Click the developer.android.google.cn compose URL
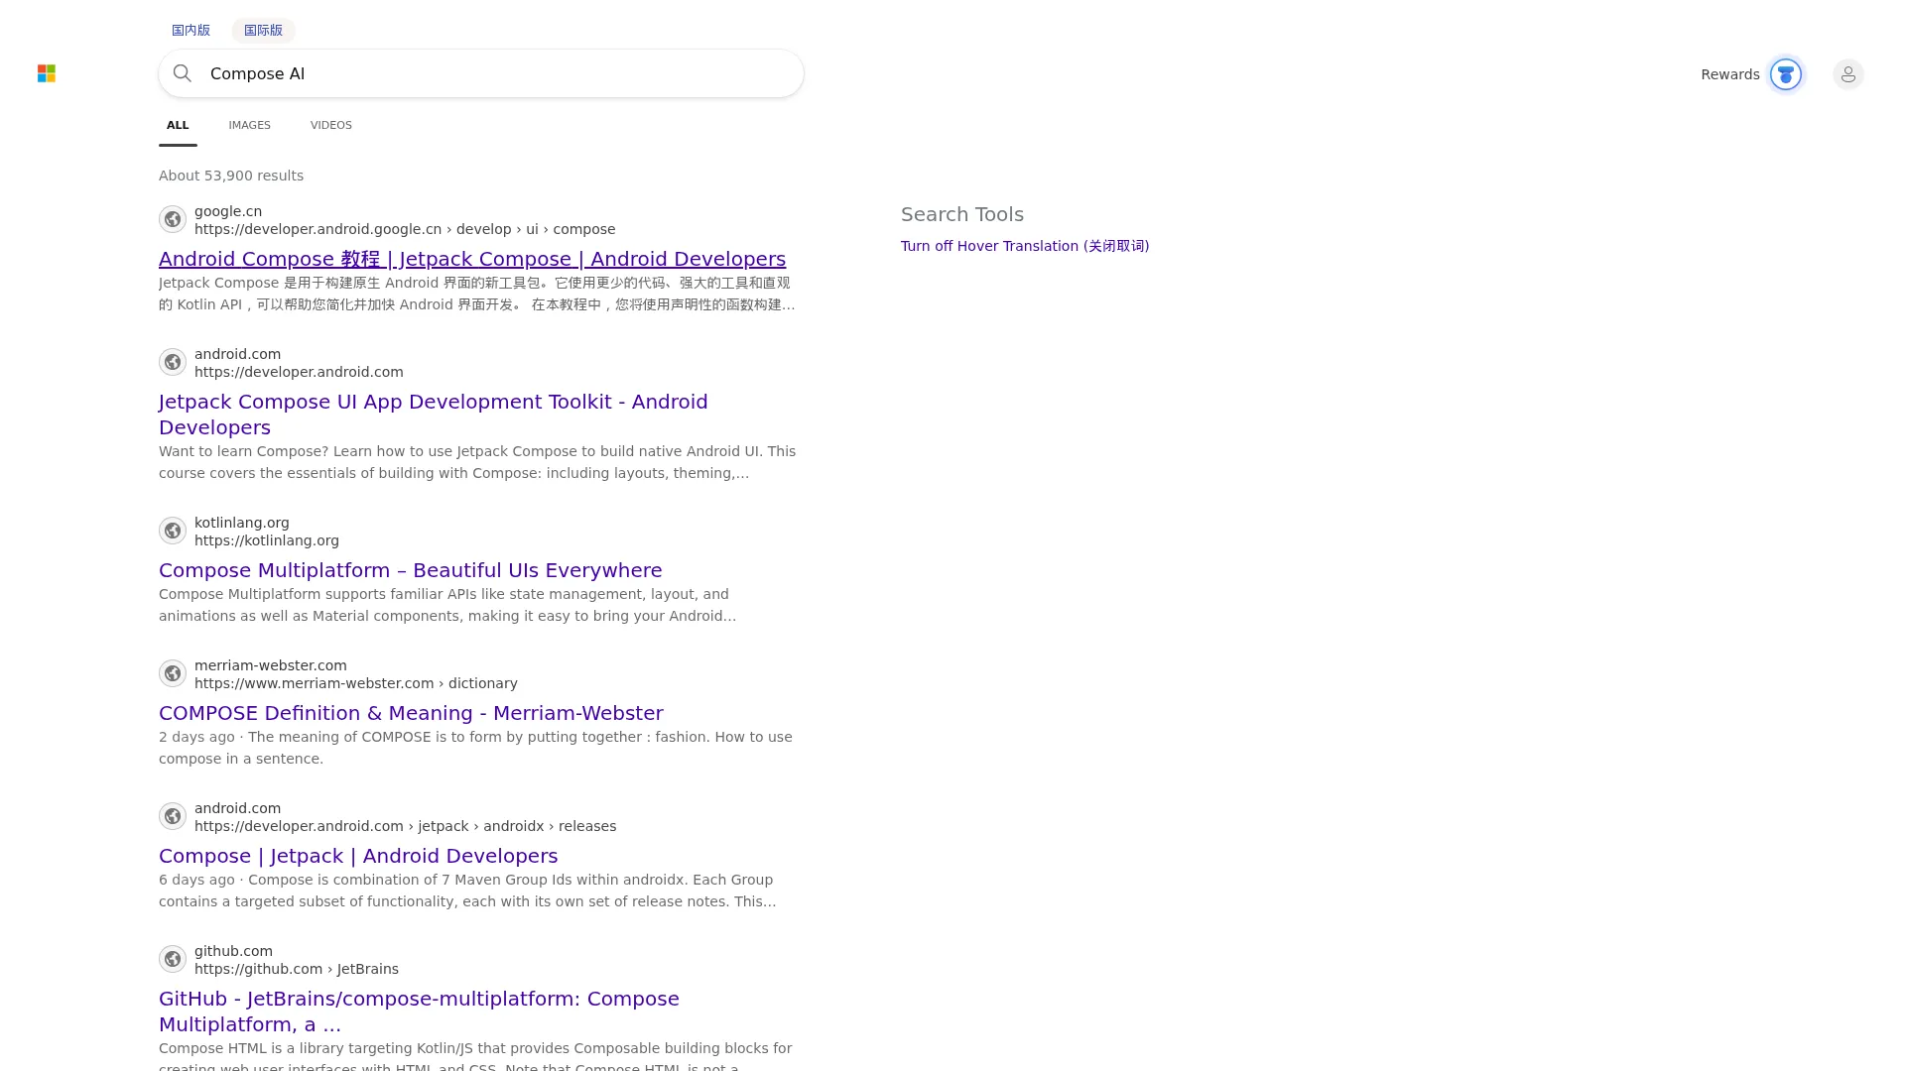The image size is (1905, 1071). pos(405,229)
